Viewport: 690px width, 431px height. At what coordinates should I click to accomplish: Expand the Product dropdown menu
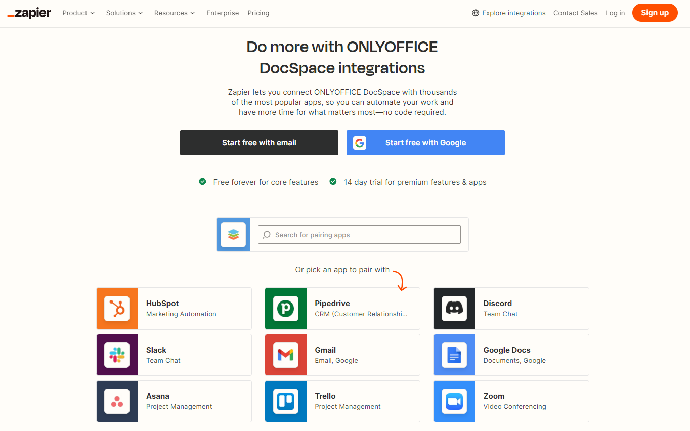click(78, 13)
